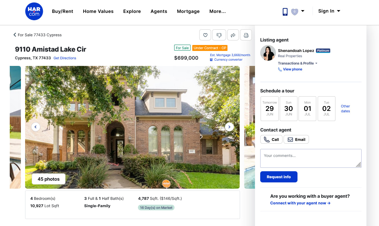Expand Transactions & Profile dropdown
This screenshot has height=226, width=379.
[x=297, y=63]
